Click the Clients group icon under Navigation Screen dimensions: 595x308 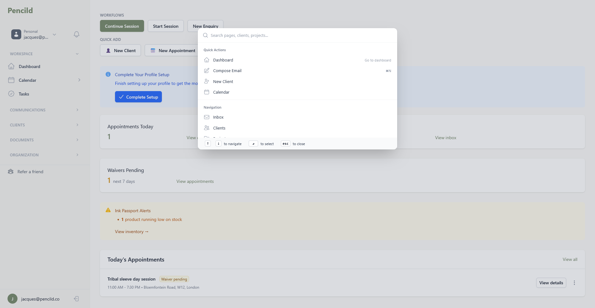click(x=206, y=128)
